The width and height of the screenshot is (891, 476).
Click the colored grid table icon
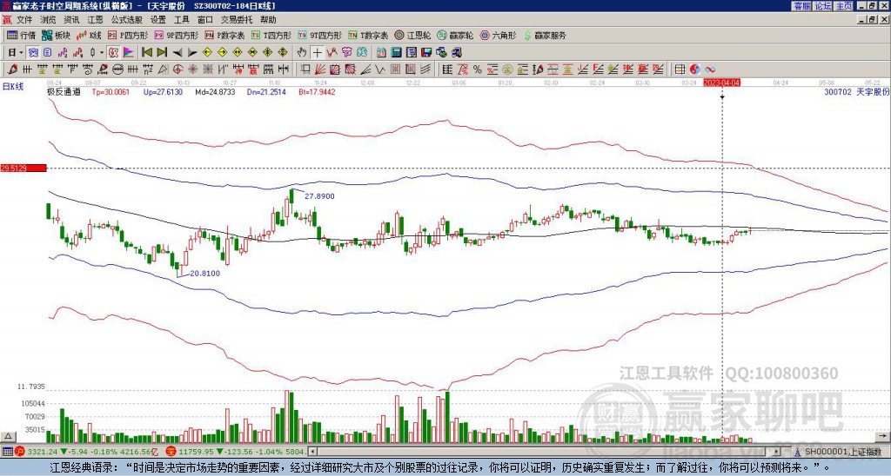click(x=680, y=69)
